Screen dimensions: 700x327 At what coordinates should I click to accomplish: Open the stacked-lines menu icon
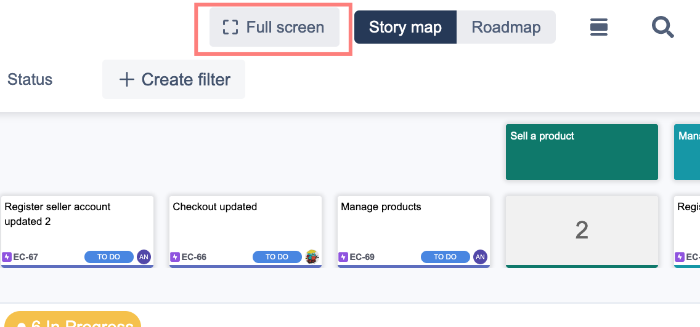click(x=599, y=27)
